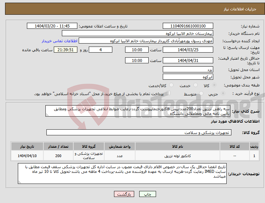Click the announcement date field 1404/03/20 - 11:45
This screenshot has height=203, width=265.
[52, 26]
